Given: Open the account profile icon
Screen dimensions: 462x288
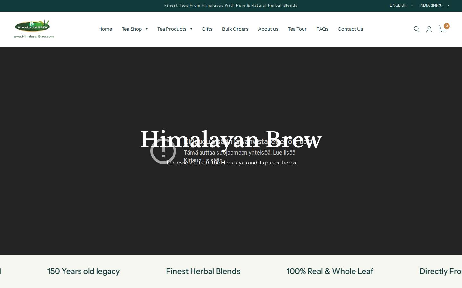Looking at the screenshot, I should (429, 29).
